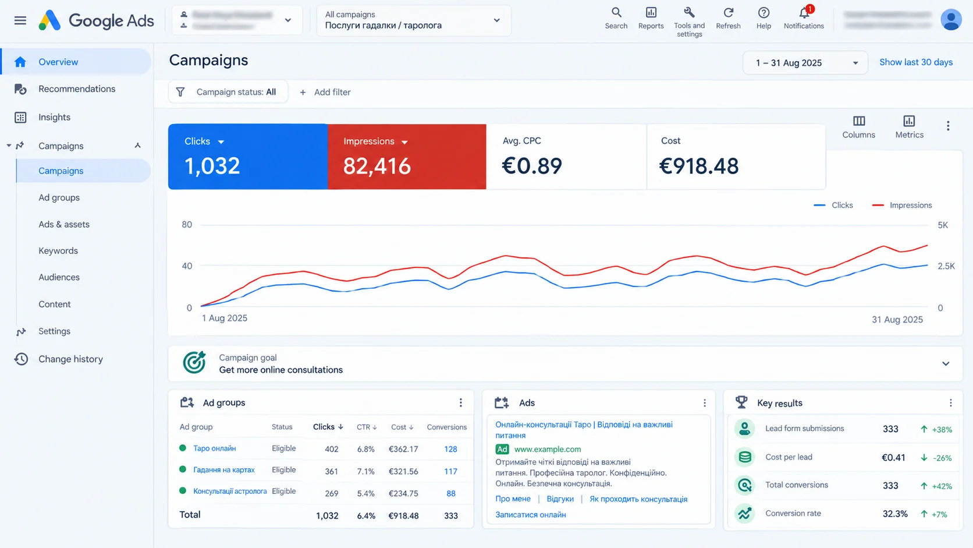This screenshot has width=973, height=548.
Task: Click Show last 30 days link
Action: coord(916,62)
